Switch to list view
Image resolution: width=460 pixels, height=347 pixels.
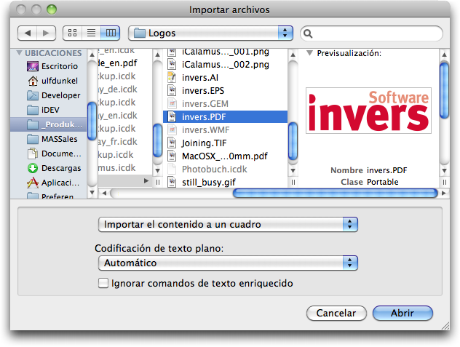click(x=91, y=33)
